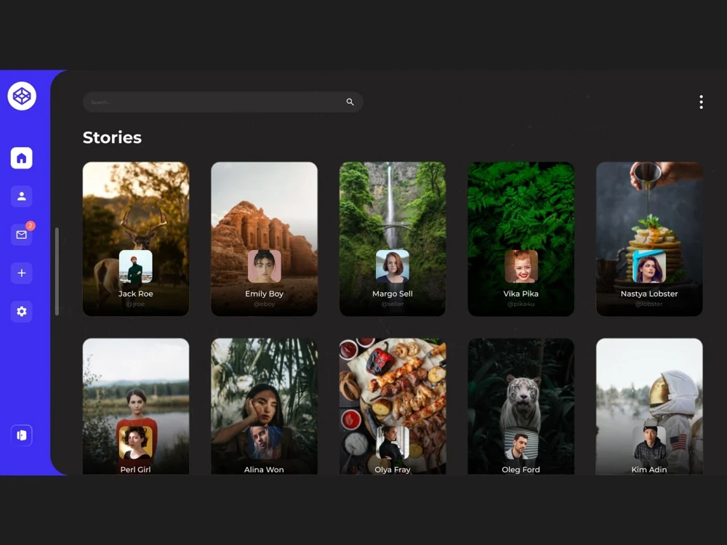Click the @lobster handle
Image resolution: width=727 pixels, height=545 pixels.
point(649,304)
